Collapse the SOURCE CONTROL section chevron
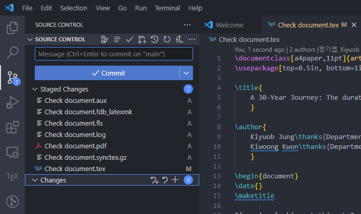The width and height of the screenshot is (361, 214). (x=30, y=39)
